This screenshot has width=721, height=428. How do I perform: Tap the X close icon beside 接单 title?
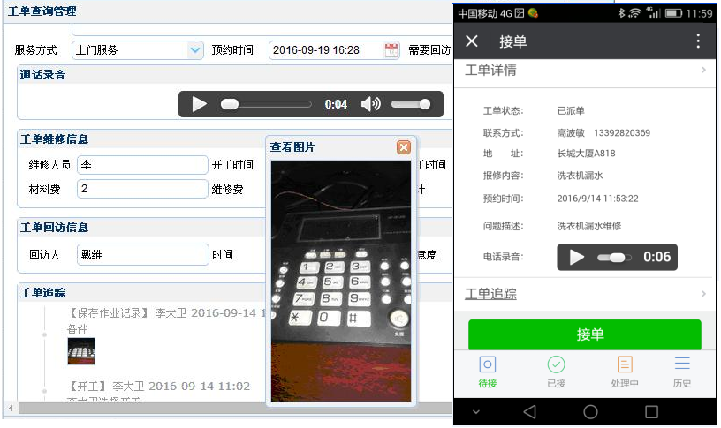tap(472, 41)
